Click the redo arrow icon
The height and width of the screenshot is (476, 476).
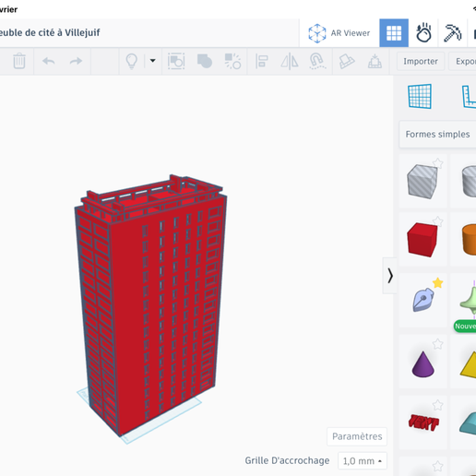pyautogui.click(x=76, y=61)
